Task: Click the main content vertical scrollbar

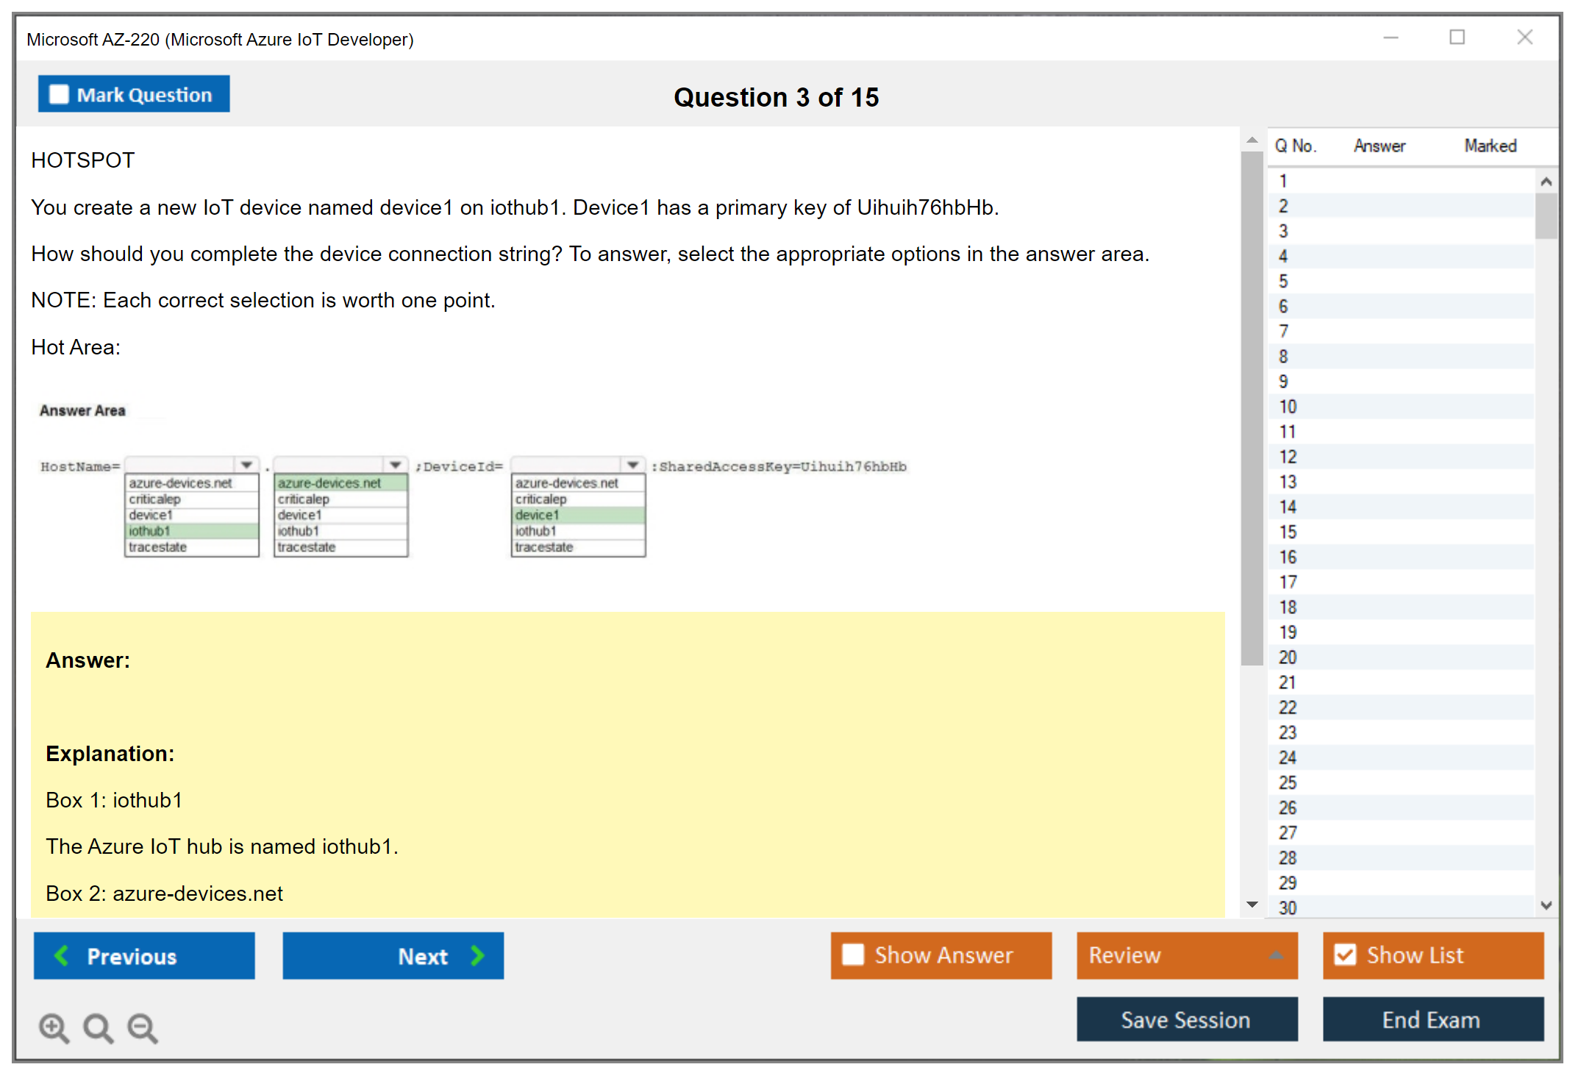Action: point(1252,407)
